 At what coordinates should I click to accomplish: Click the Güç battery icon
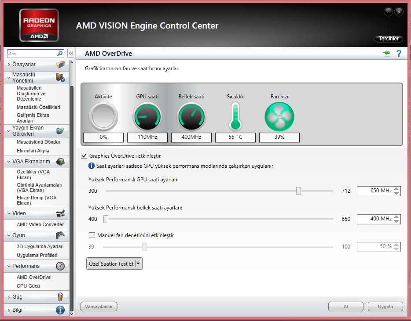[60, 297]
